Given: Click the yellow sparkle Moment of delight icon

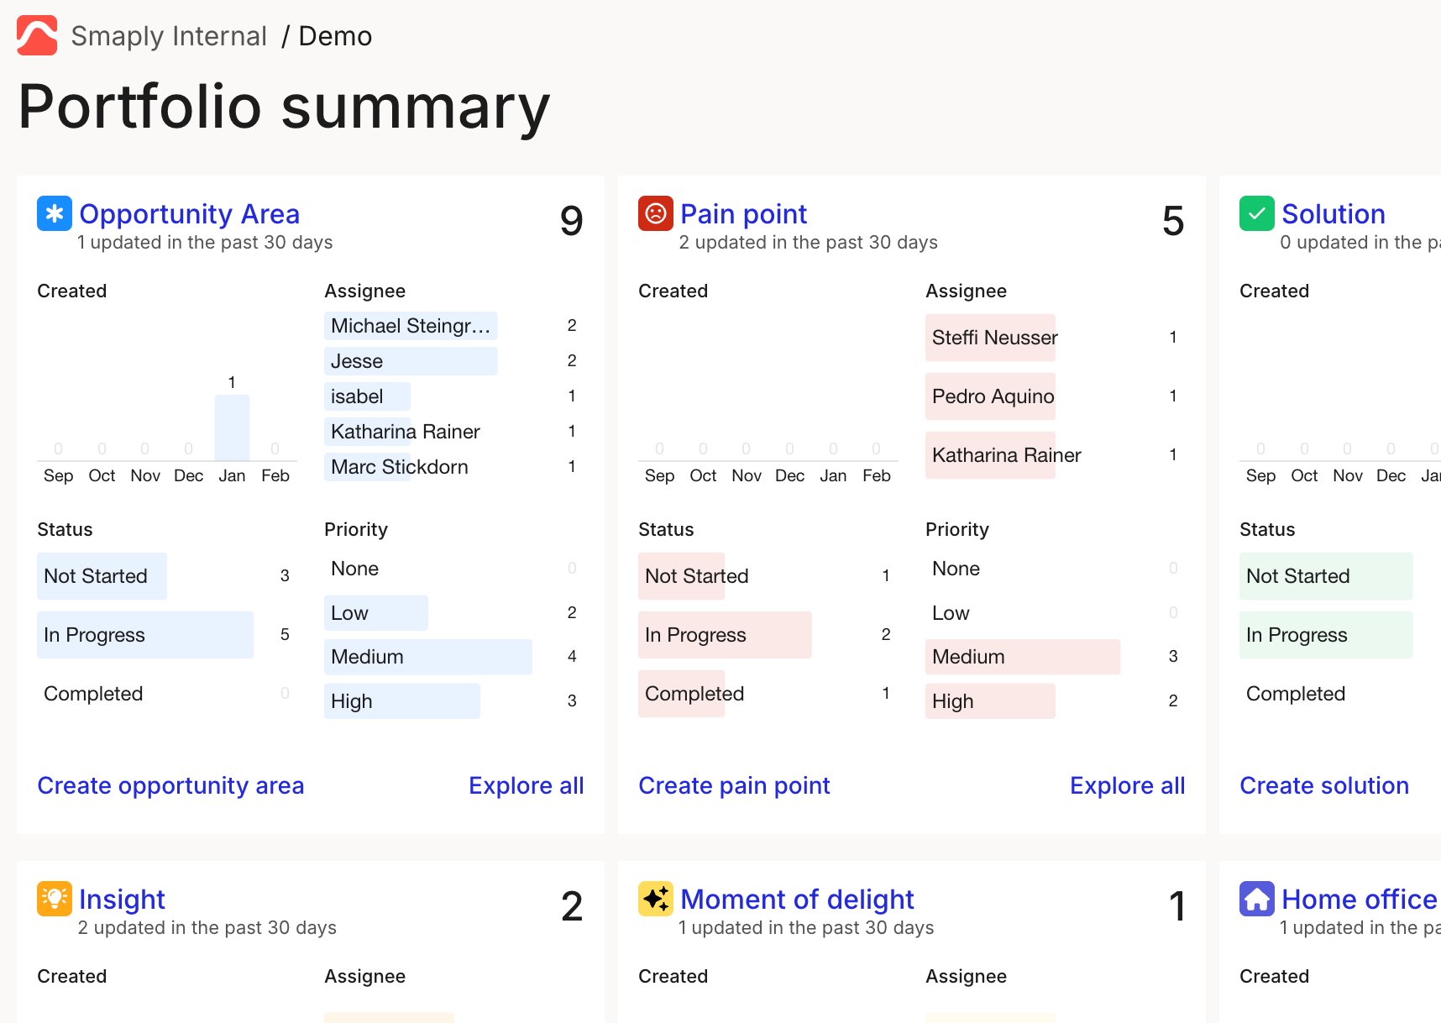Looking at the screenshot, I should click(656, 899).
